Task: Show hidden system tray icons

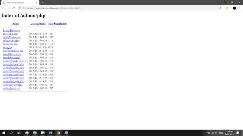Action: (205, 133)
